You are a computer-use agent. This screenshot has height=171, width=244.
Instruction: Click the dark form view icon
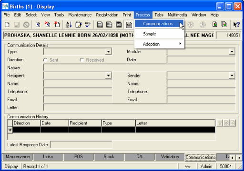(x=119, y=25)
